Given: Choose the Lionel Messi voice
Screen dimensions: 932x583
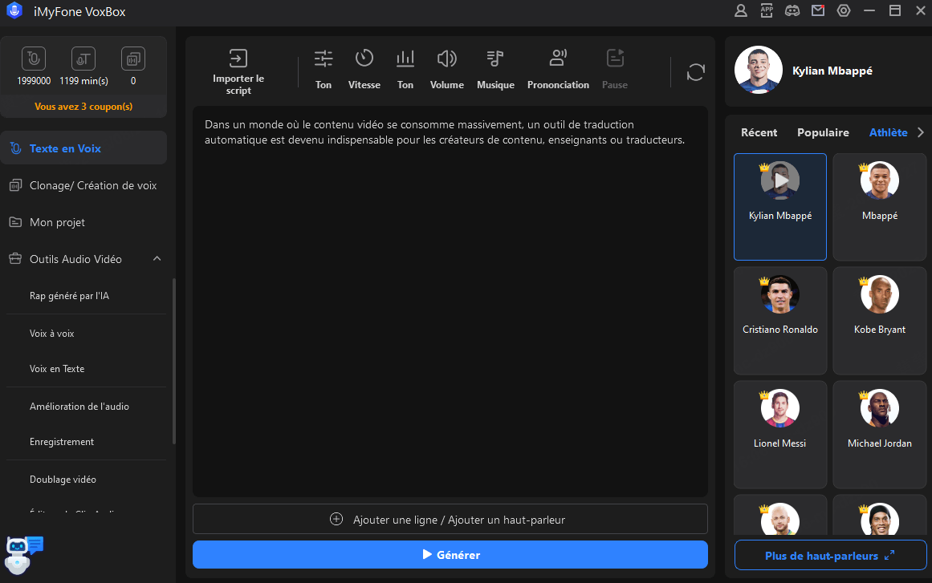Looking at the screenshot, I should (780, 435).
